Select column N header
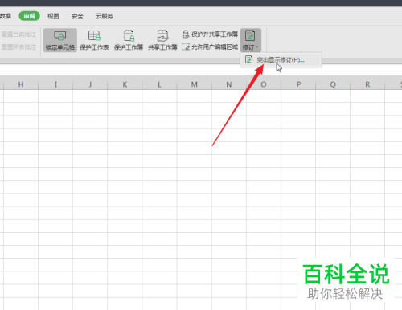This screenshot has height=310, width=402. (229, 84)
